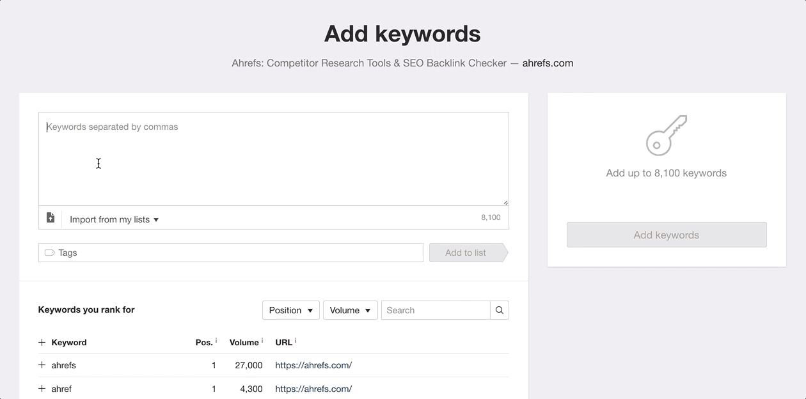Screen dimensions: 806x399
Task: Click the Add keywords button
Action: (667, 235)
